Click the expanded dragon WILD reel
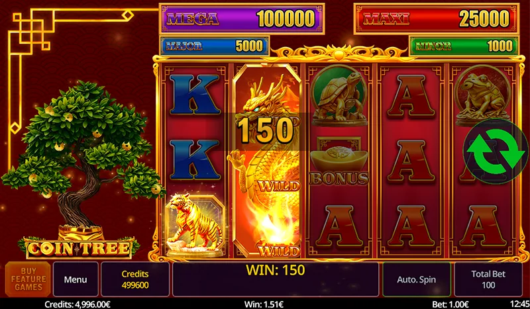Screen dimensions: 530x309 pos(267,161)
